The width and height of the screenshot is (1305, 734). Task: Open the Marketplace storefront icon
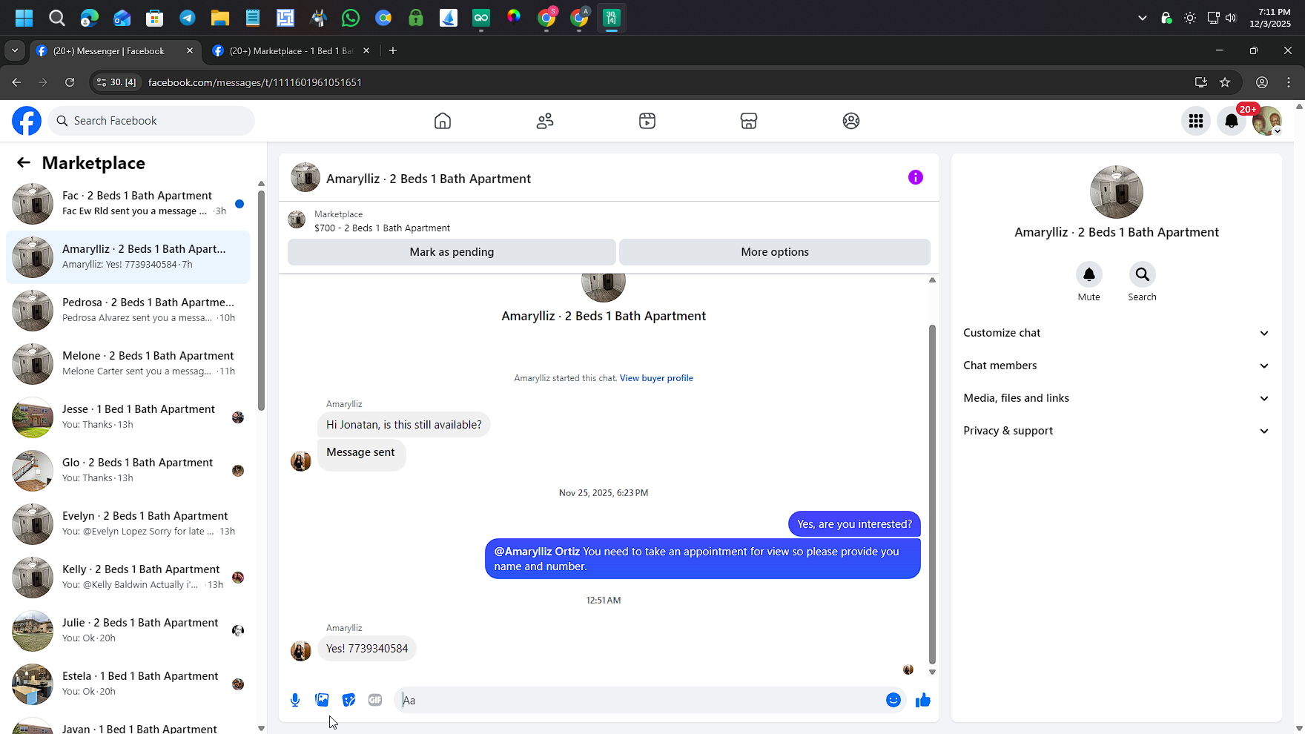(749, 121)
